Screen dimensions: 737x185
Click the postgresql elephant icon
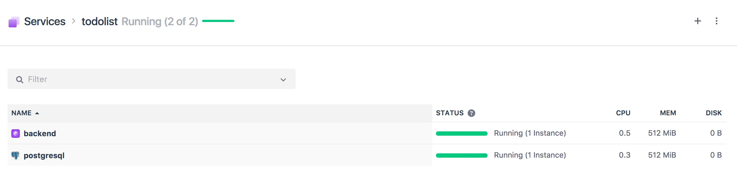pyautogui.click(x=15, y=155)
